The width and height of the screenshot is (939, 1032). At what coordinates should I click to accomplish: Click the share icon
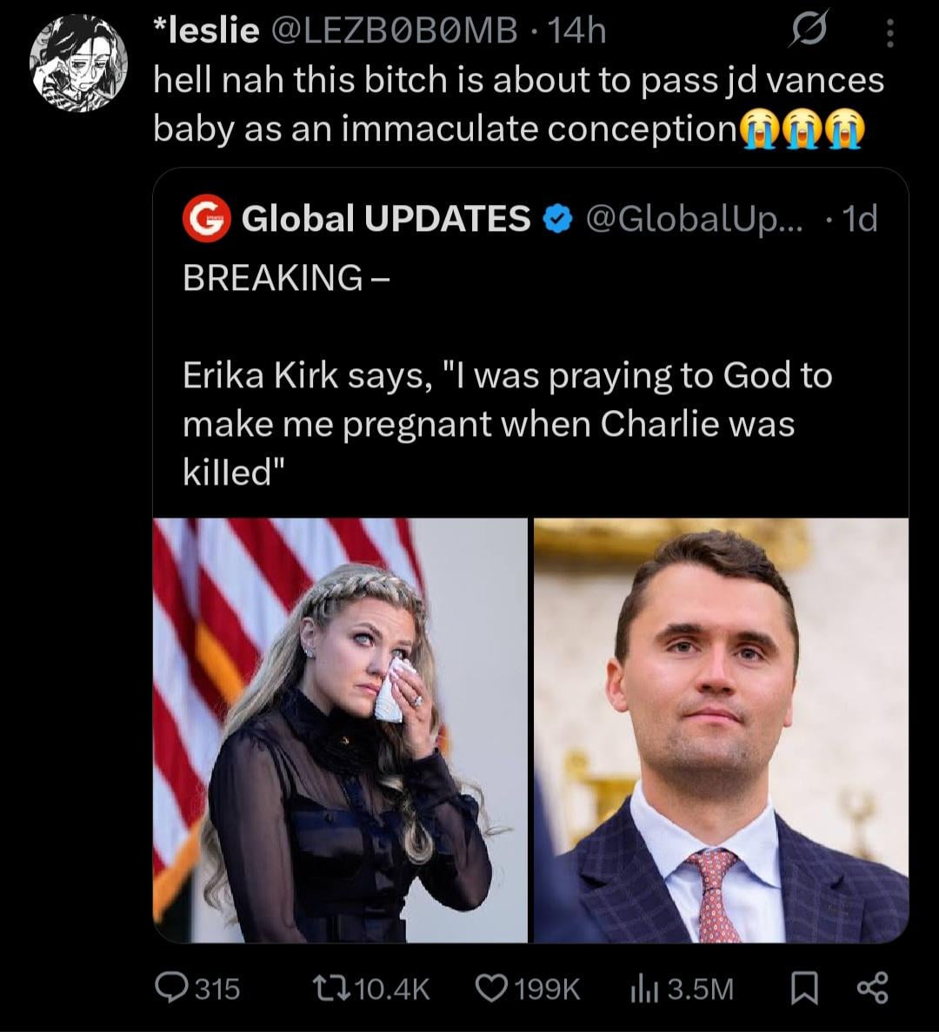(872, 988)
